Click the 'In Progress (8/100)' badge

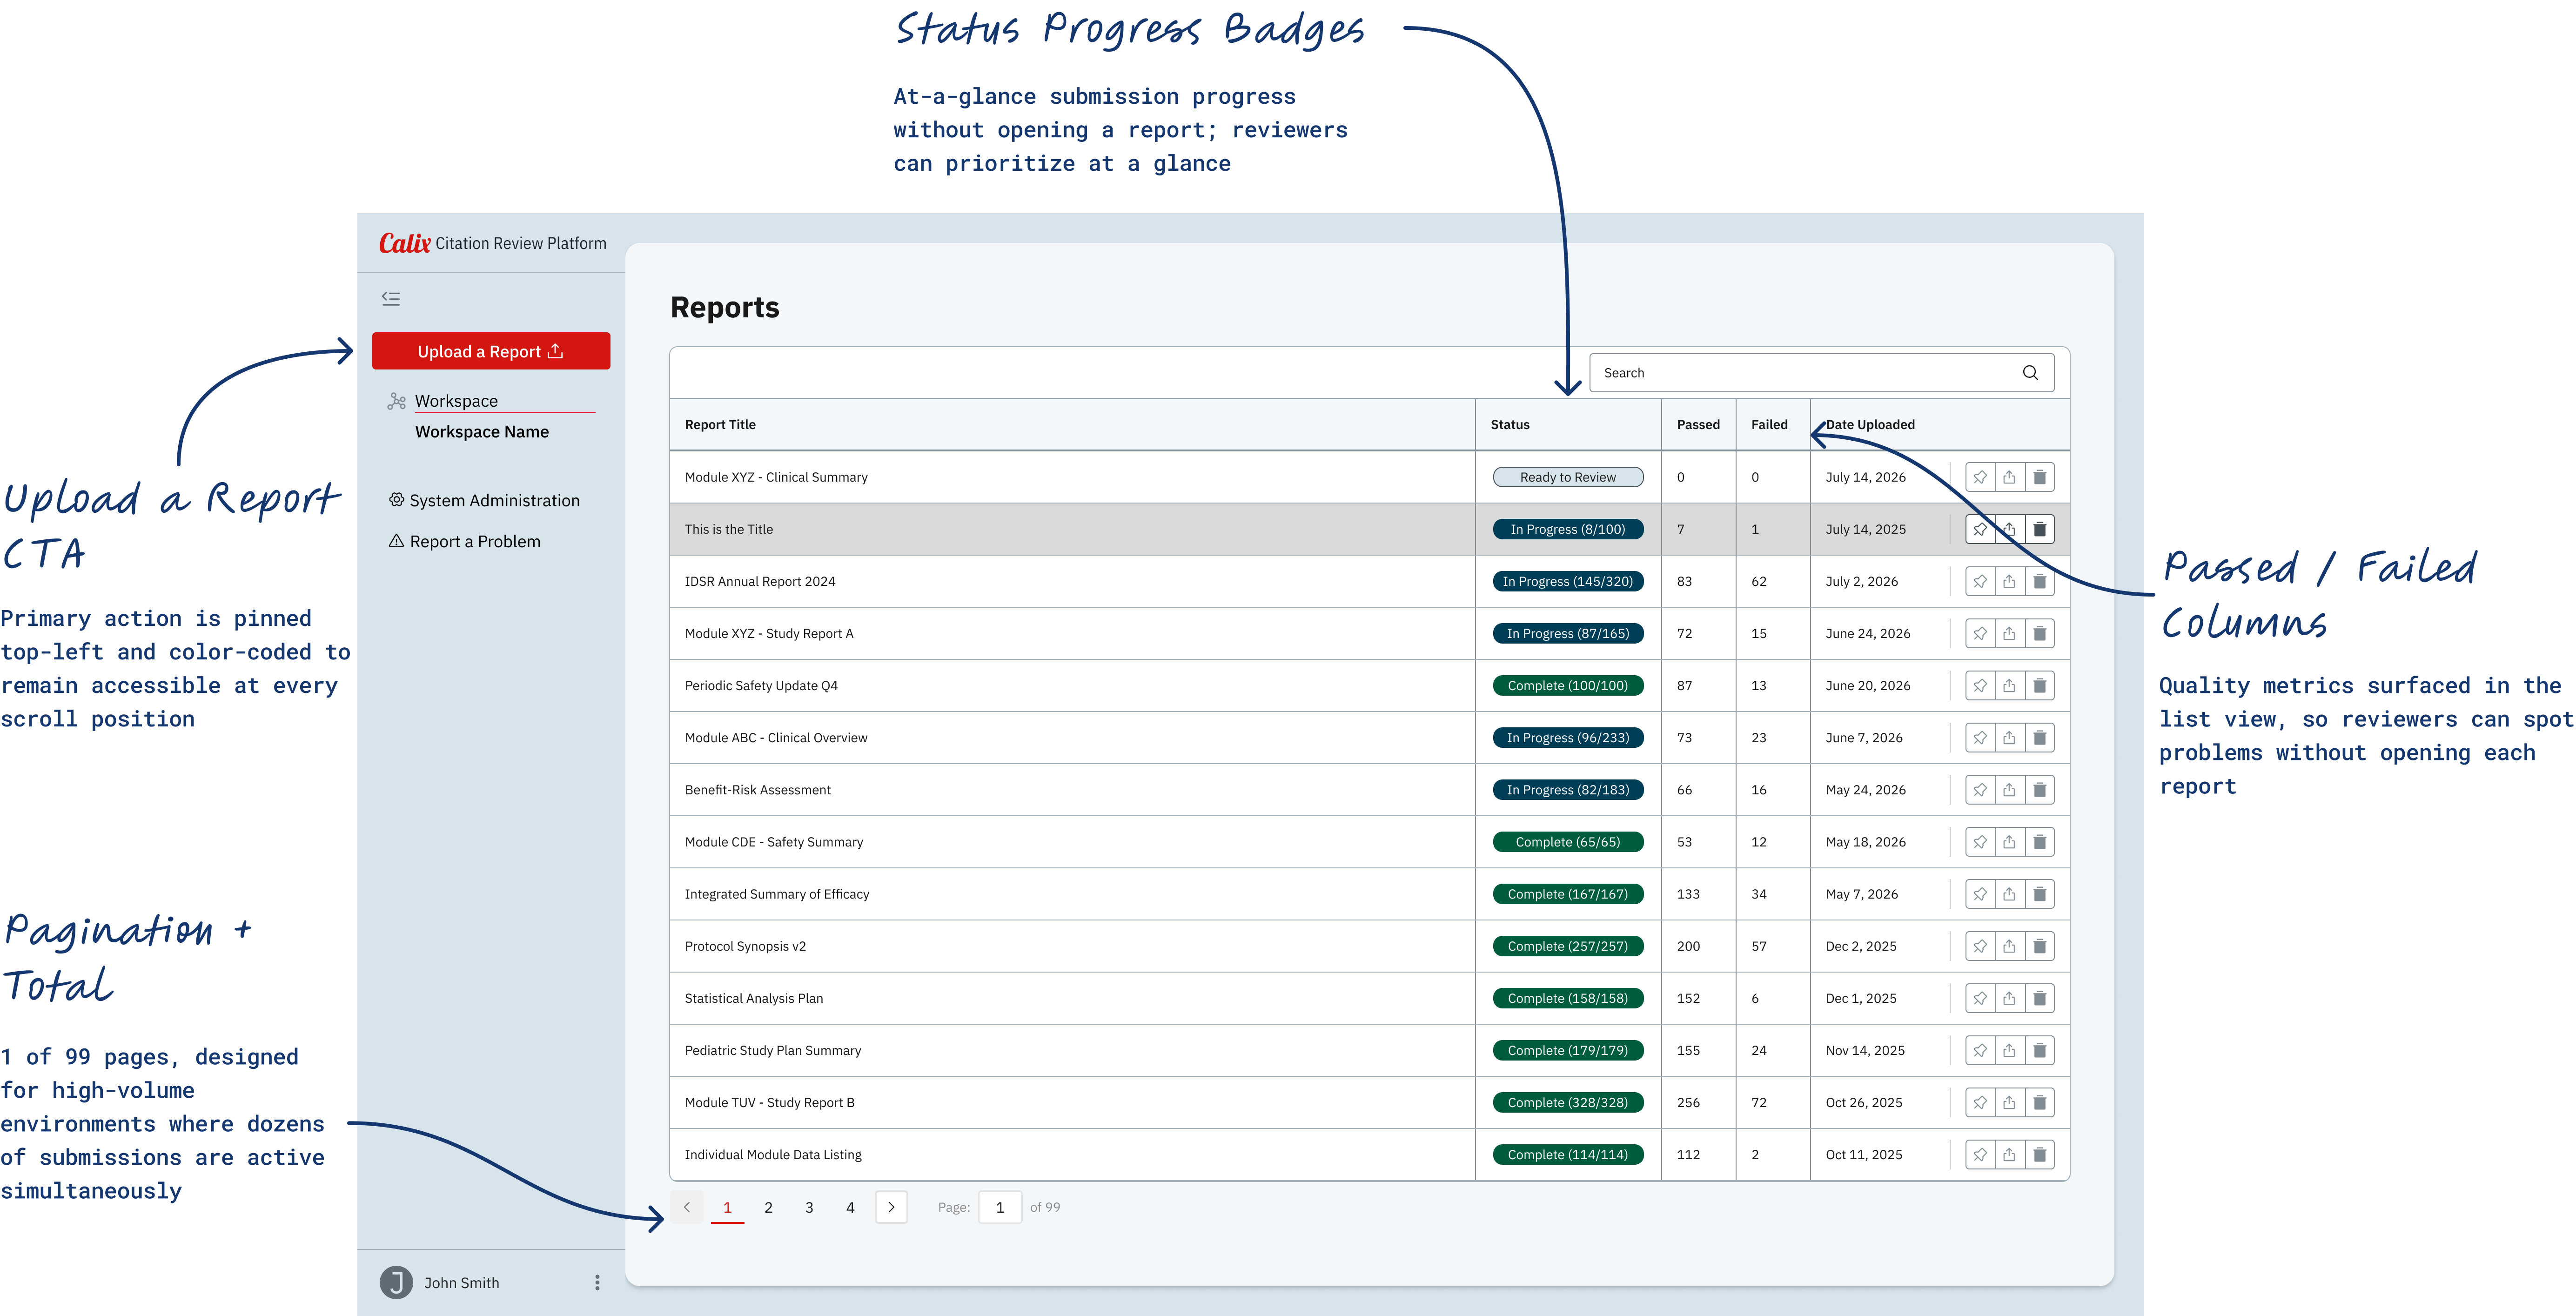pyautogui.click(x=1568, y=529)
